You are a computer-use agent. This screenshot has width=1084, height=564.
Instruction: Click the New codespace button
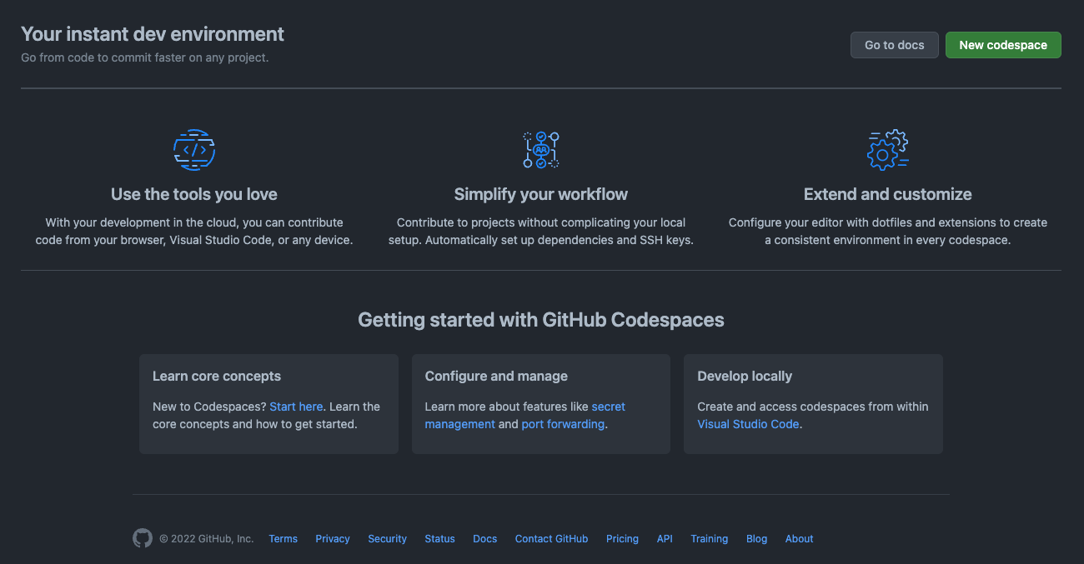(x=1003, y=45)
